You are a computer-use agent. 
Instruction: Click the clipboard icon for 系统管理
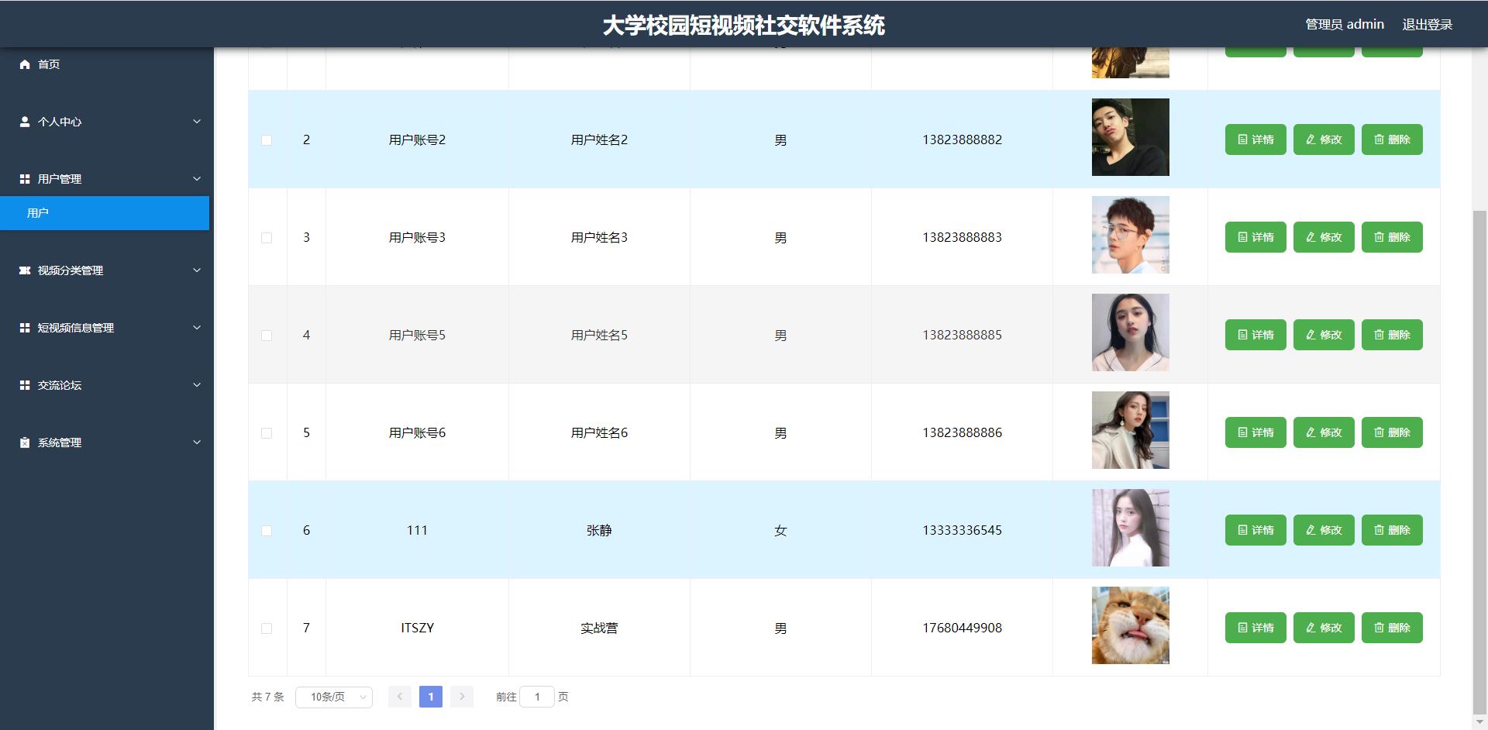click(x=25, y=442)
